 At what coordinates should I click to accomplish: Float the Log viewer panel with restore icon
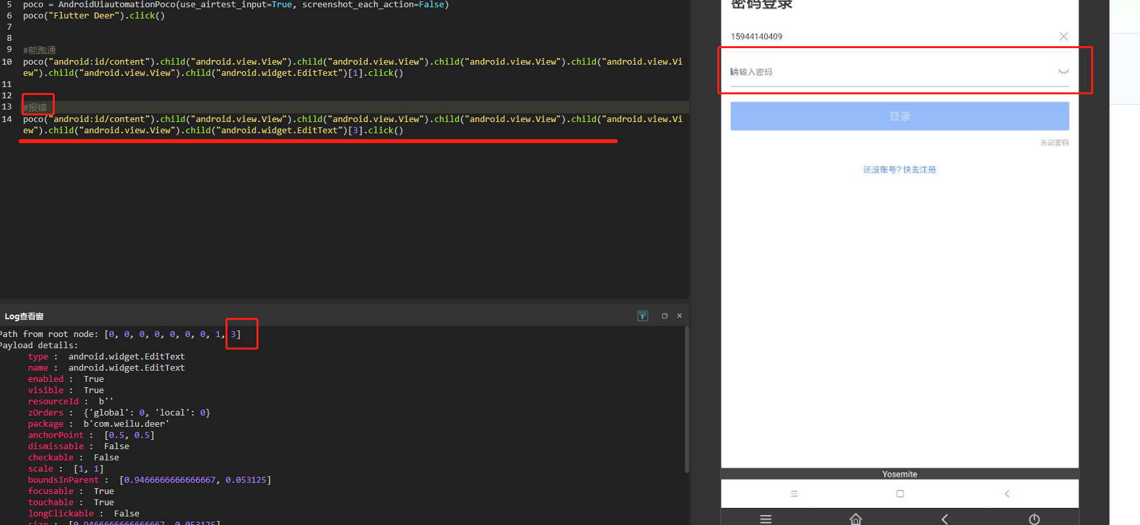tap(665, 316)
